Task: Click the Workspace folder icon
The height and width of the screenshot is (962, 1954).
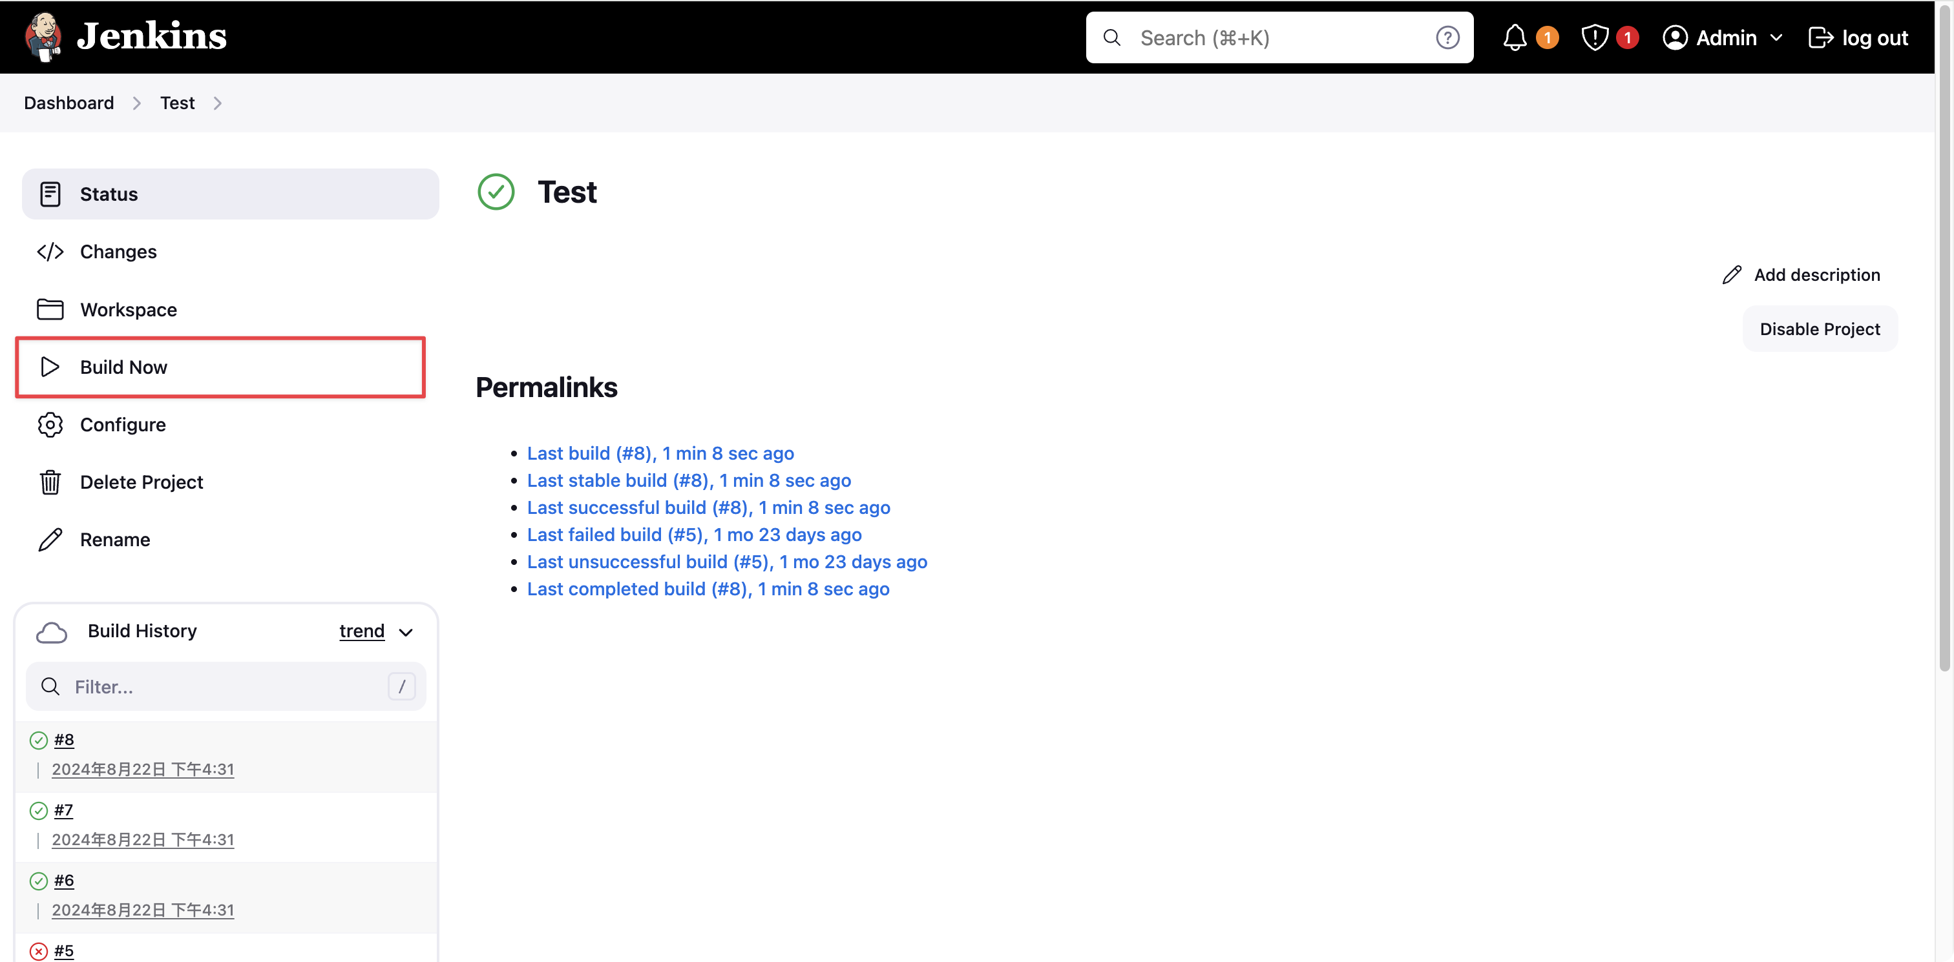Action: point(50,309)
